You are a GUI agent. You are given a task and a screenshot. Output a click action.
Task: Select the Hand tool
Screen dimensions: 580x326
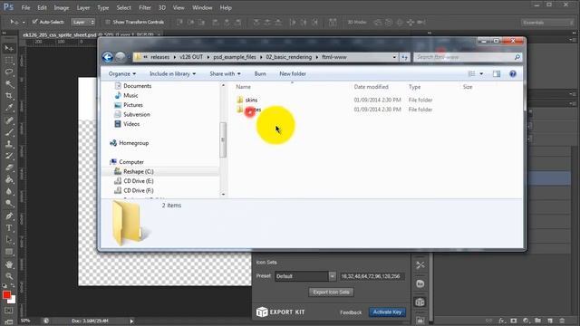(x=9, y=264)
